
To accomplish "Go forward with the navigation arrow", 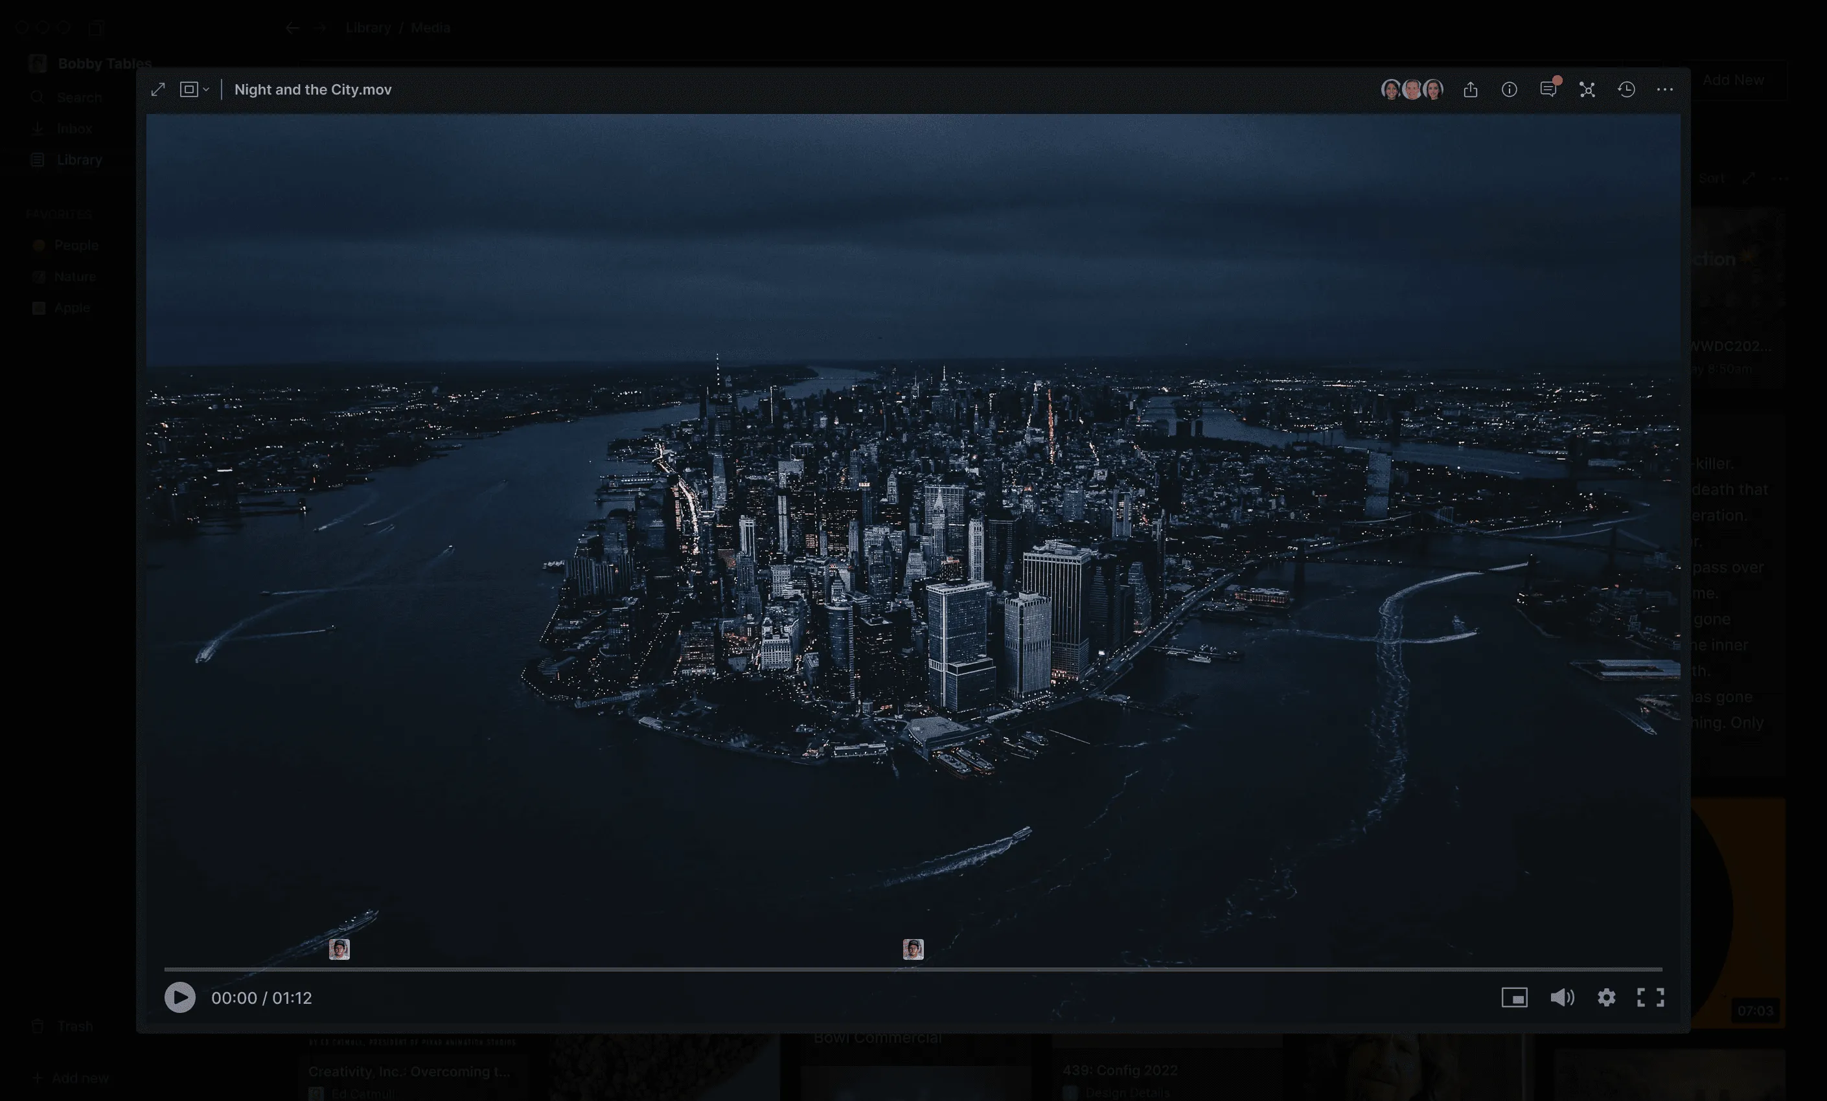I will coord(320,28).
